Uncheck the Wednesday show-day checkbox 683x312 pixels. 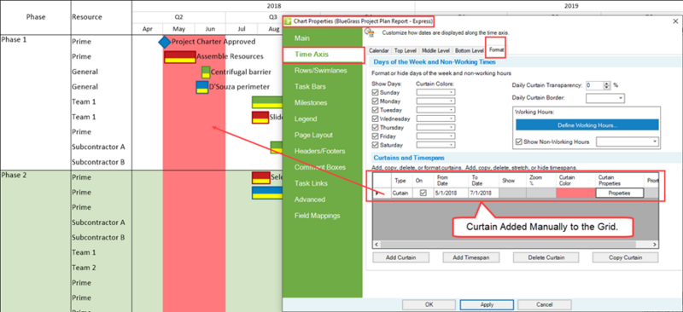376,118
